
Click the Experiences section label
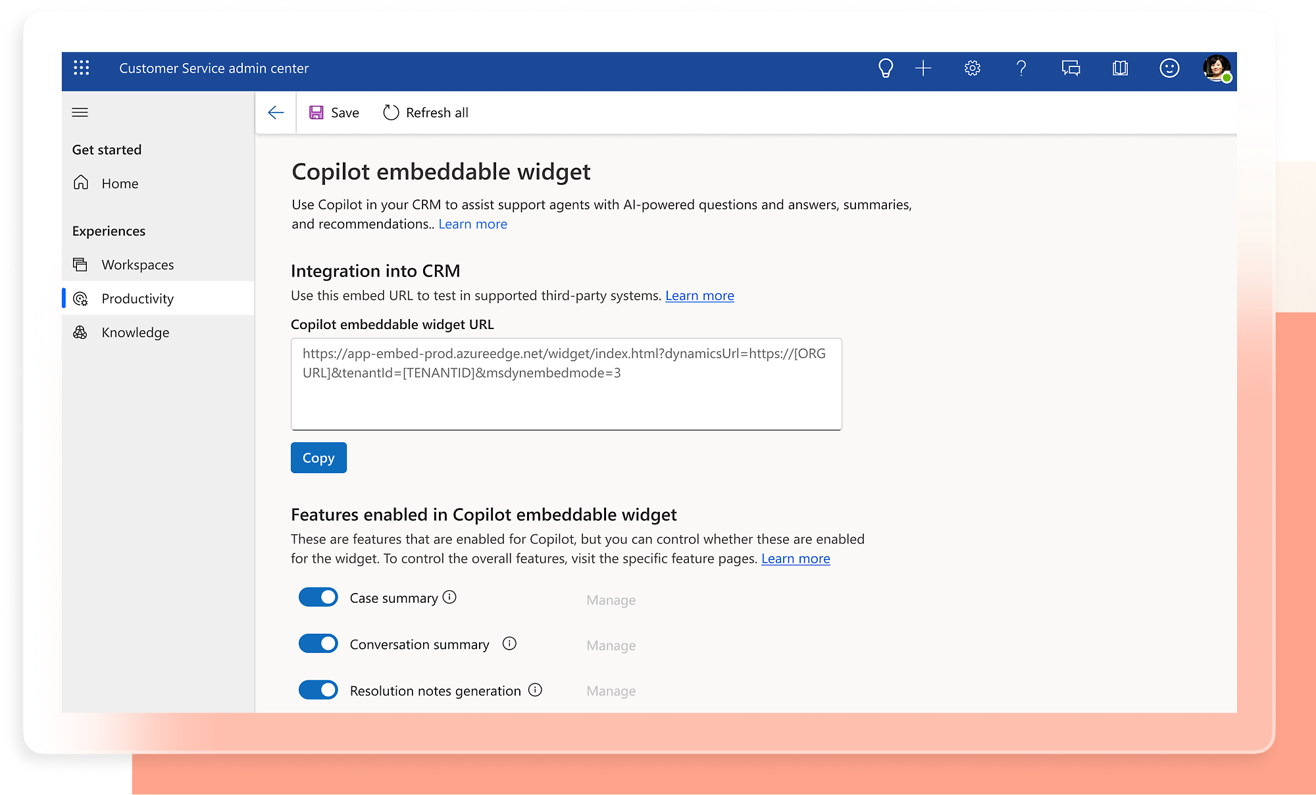(109, 231)
